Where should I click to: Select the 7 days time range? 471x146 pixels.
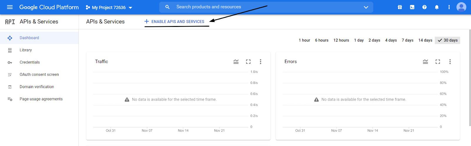click(x=407, y=40)
